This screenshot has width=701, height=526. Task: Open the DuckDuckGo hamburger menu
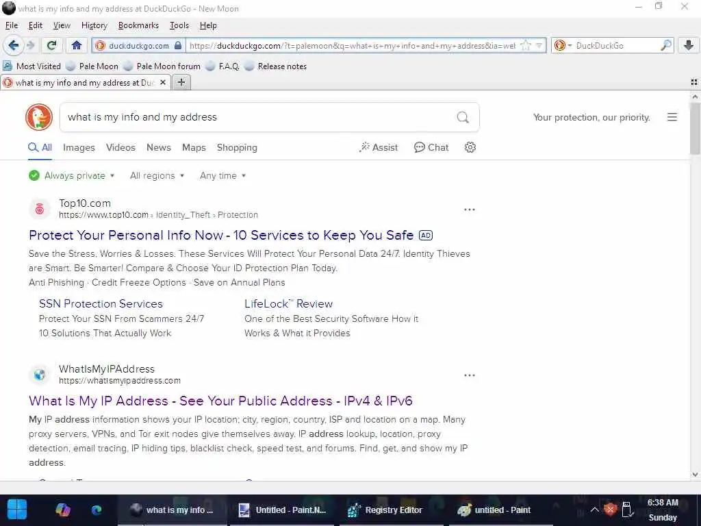click(x=672, y=117)
